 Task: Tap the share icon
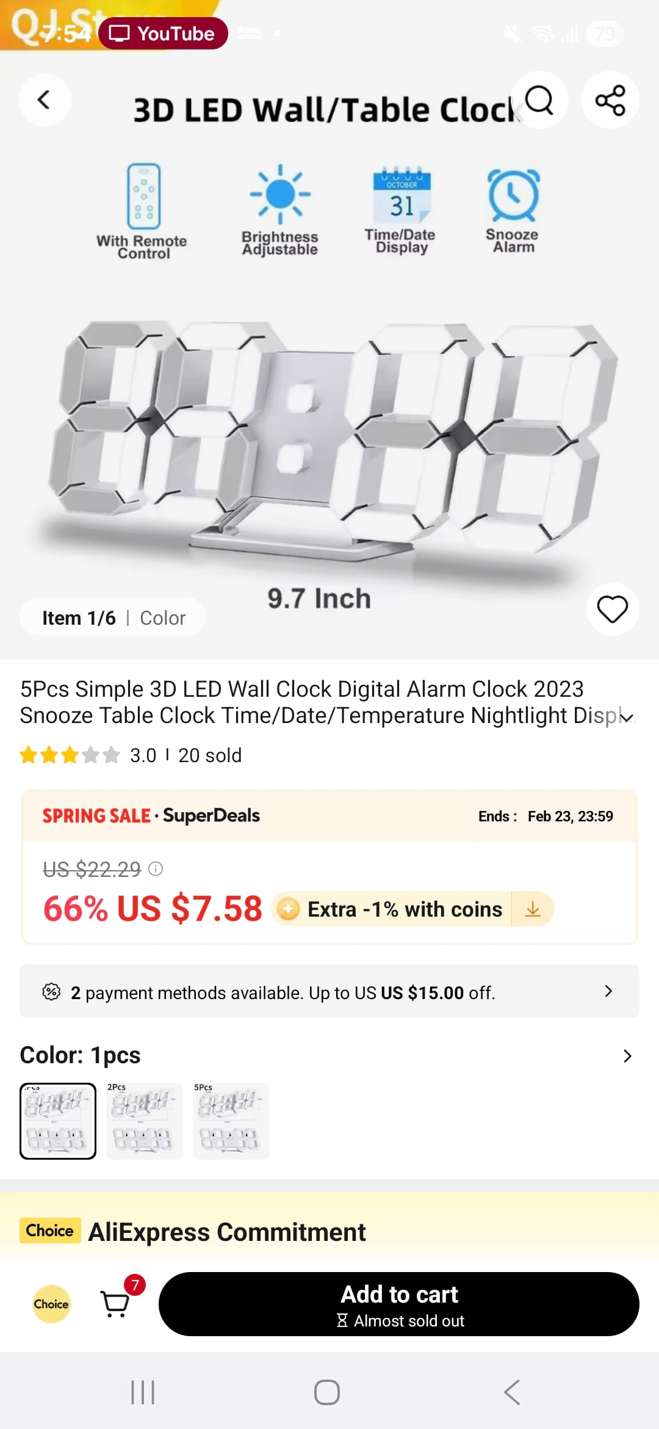point(610,100)
